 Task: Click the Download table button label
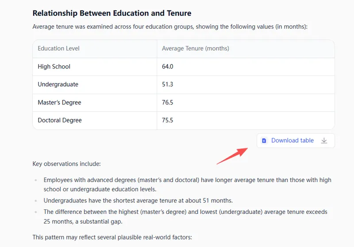(292, 141)
